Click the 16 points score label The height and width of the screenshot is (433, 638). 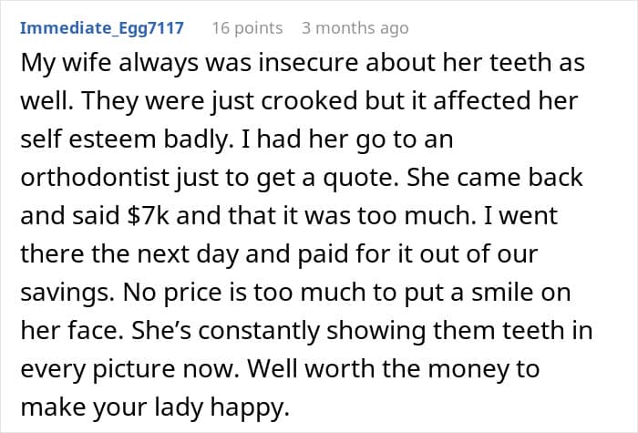(x=247, y=28)
